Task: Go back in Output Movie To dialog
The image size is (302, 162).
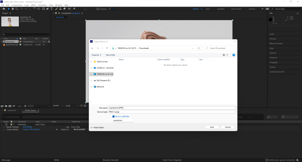Action: tap(92, 48)
